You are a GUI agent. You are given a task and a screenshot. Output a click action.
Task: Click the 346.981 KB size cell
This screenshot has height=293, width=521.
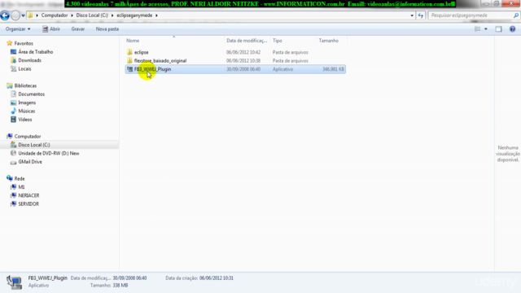coord(333,69)
